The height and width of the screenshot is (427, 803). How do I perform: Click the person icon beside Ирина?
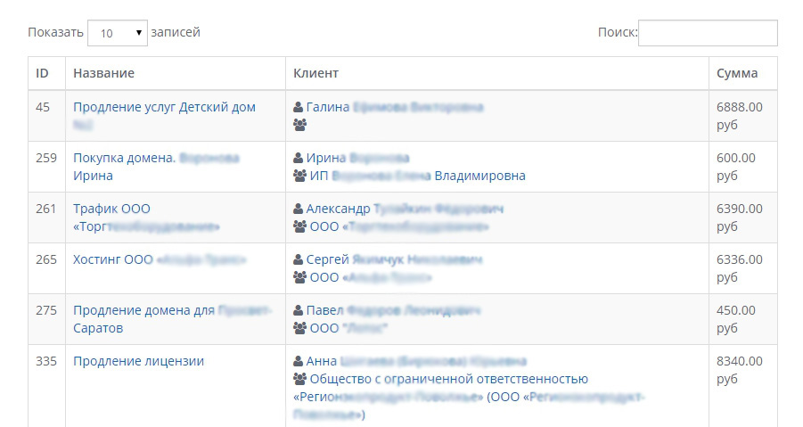click(299, 158)
